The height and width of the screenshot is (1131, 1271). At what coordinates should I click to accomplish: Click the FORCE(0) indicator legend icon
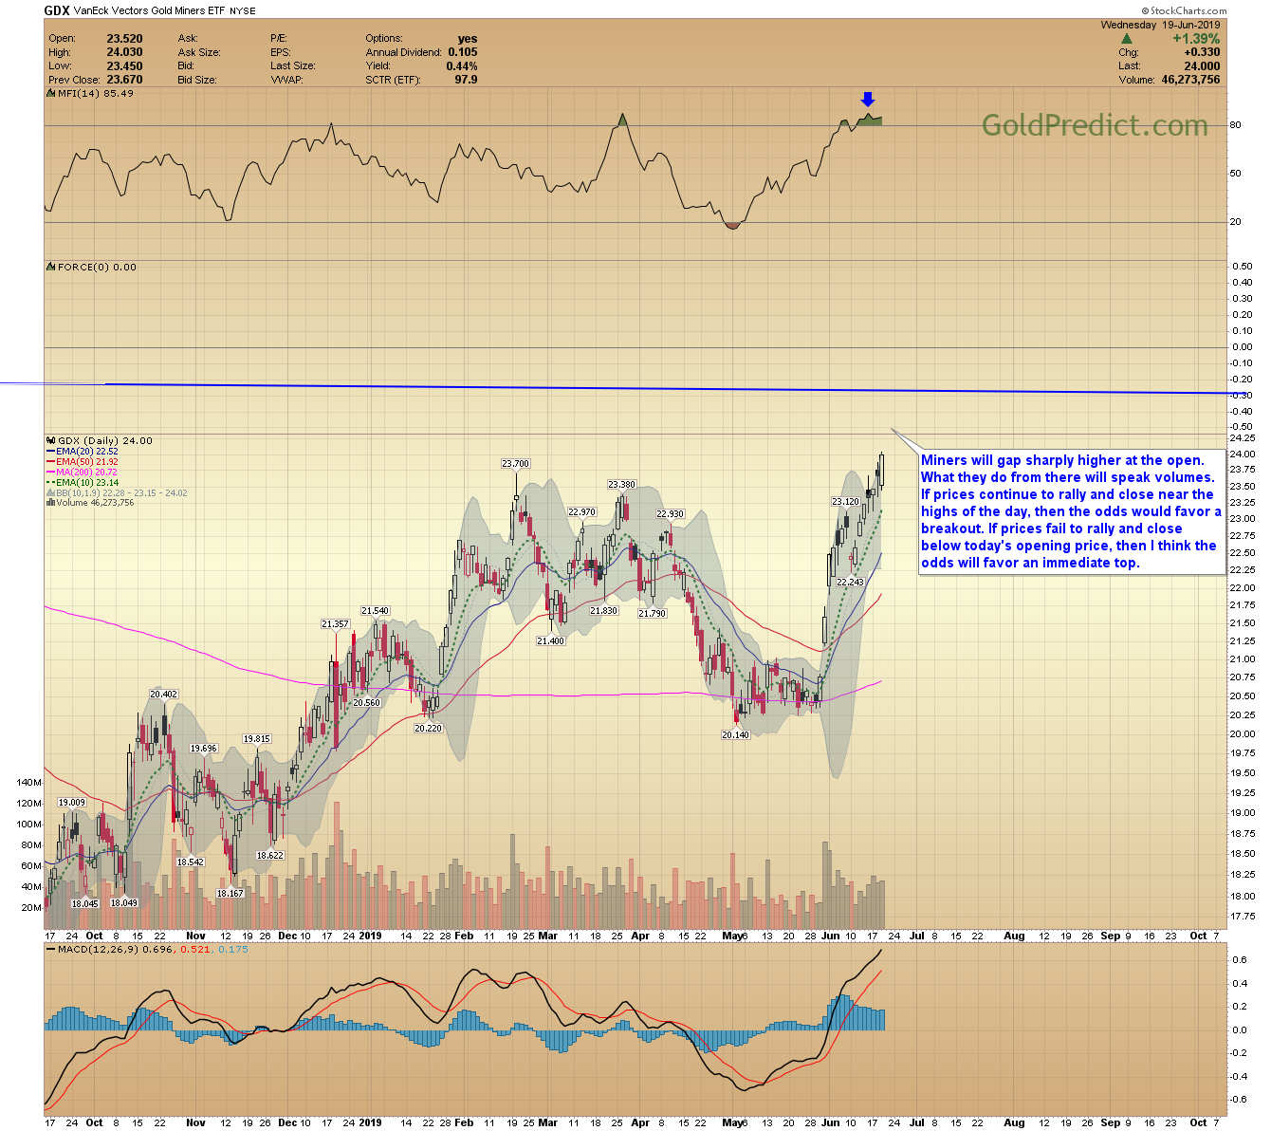(51, 268)
